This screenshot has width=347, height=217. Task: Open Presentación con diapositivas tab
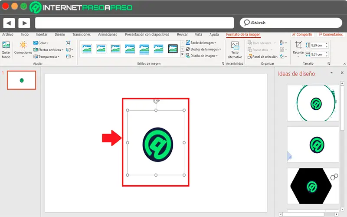[147, 34]
